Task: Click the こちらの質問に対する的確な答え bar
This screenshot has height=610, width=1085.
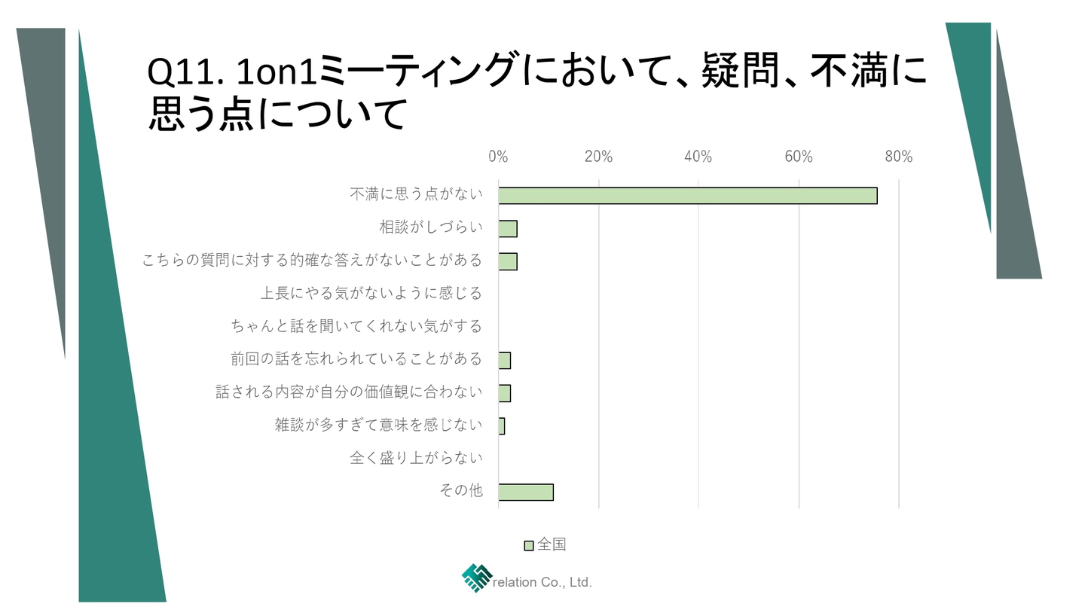Action: click(x=508, y=261)
